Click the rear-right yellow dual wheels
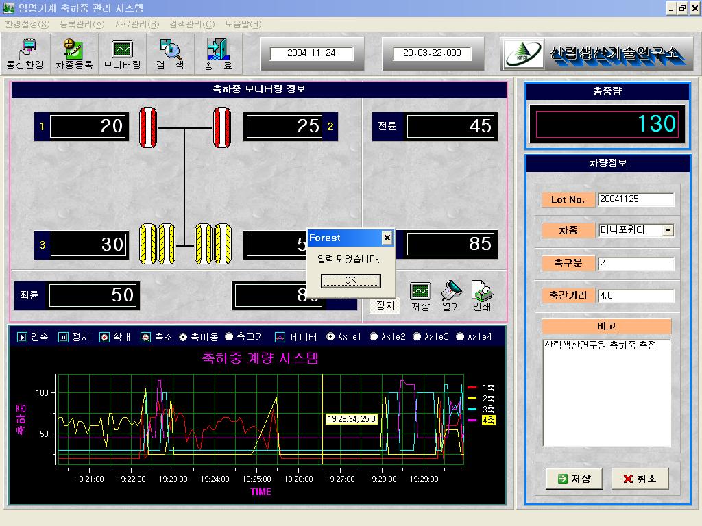Screen dimensions: 702x526 point(213,244)
